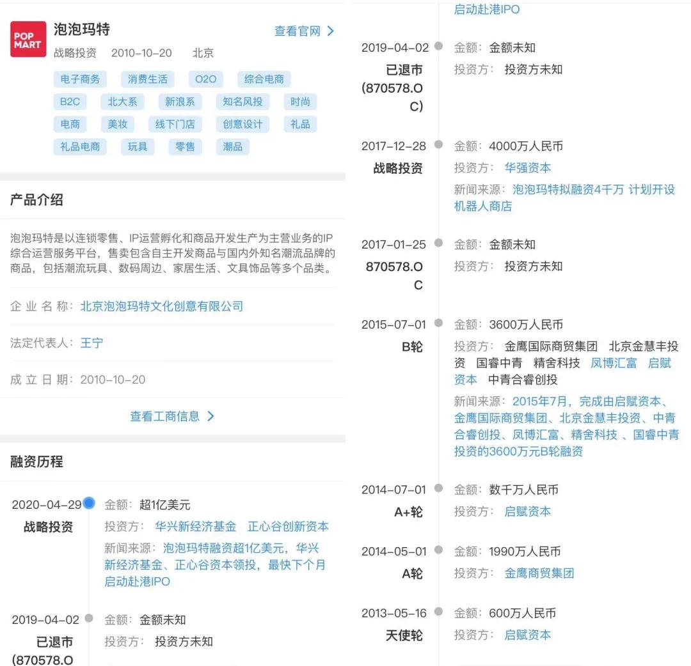
Task: Select the 美妆 tag
Action: (x=117, y=124)
